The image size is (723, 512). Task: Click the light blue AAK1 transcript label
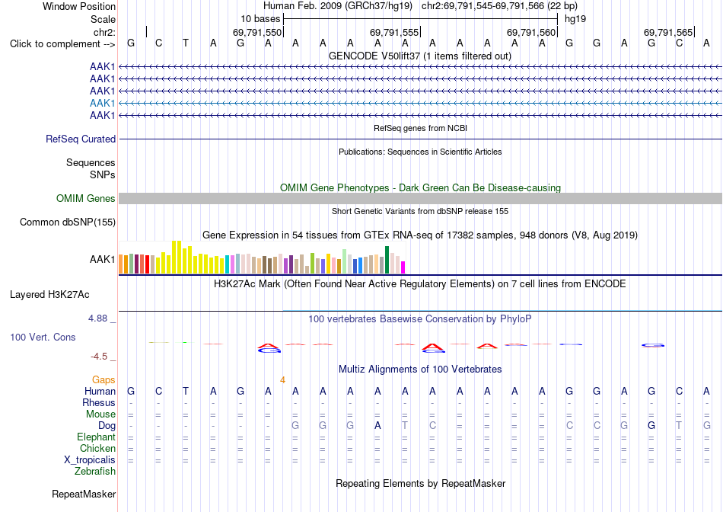tap(103, 103)
